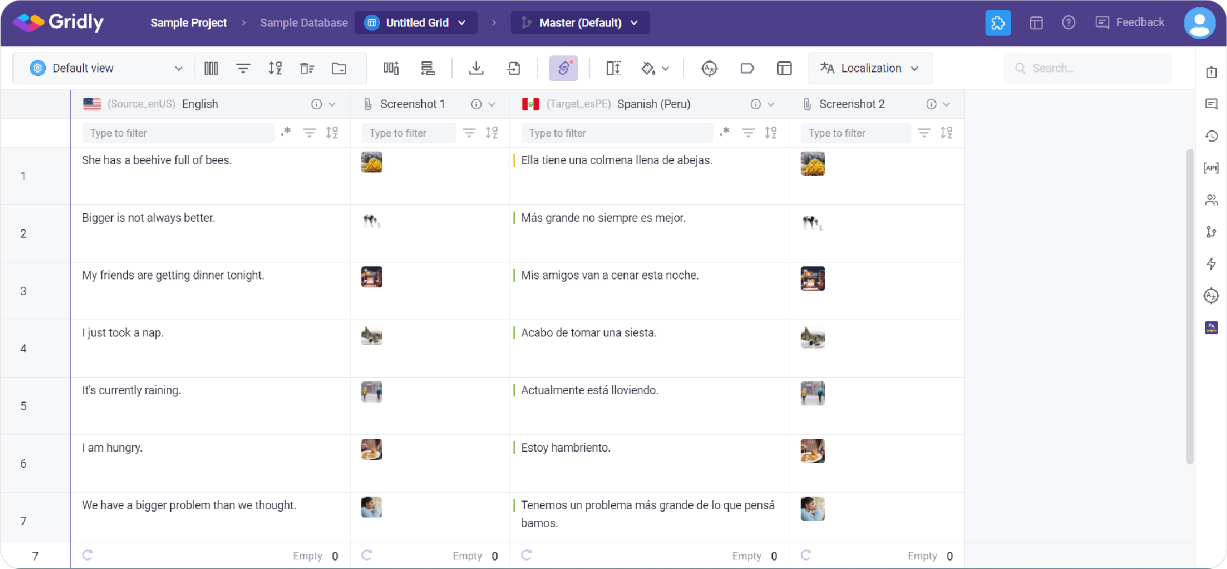The width and height of the screenshot is (1227, 569).
Task: Click the add row icon
Action: pos(427,68)
